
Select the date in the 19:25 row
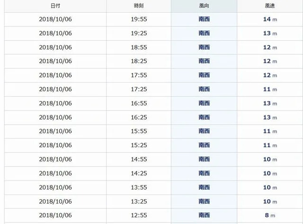coord(55,33)
